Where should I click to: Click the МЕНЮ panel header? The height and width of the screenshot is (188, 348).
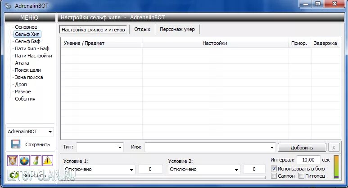pos(30,17)
